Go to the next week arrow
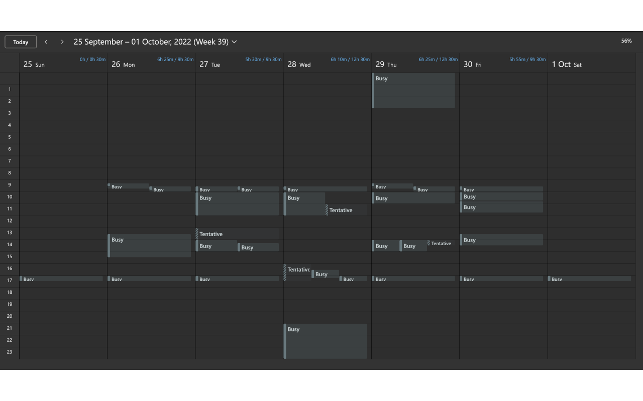The height and width of the screenshot is (401, 643). point(62,42)
